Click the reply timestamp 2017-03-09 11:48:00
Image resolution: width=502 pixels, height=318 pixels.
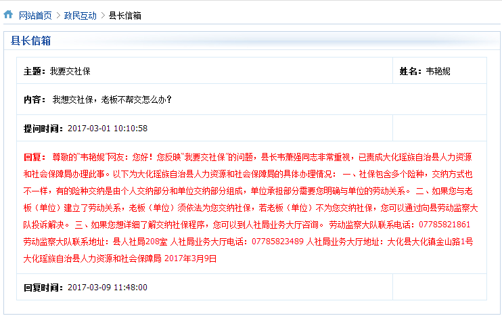[108, 287]
